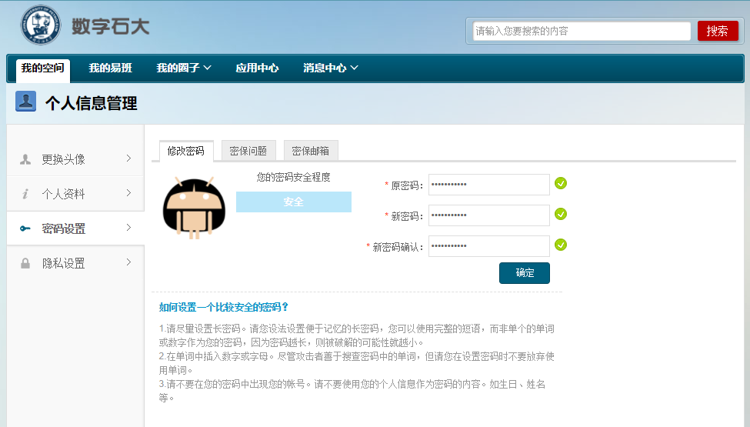Focus the 原密码 password field
Screen dimensions: 750x427
pyautogui.click(x=488, y=185)
